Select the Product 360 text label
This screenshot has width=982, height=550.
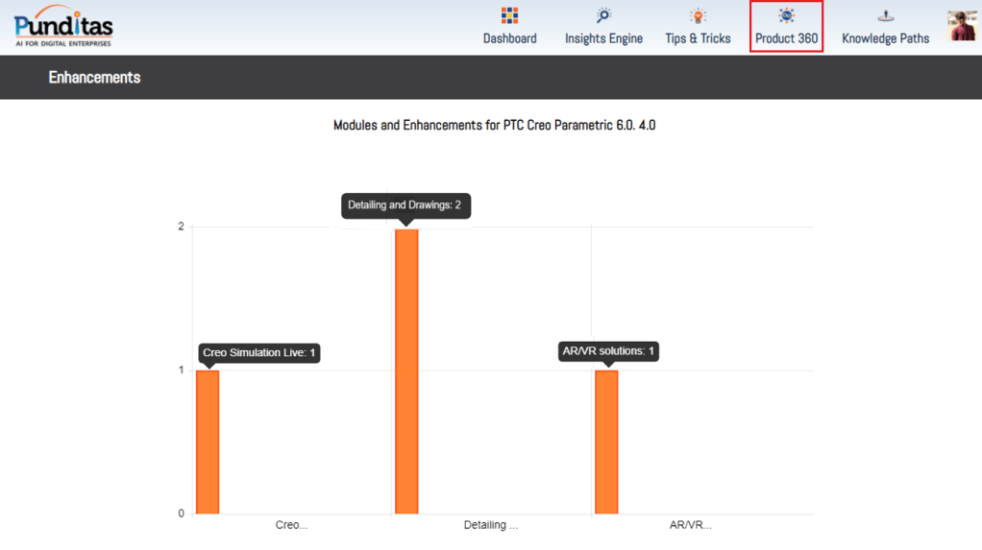[x=786, y=38]
